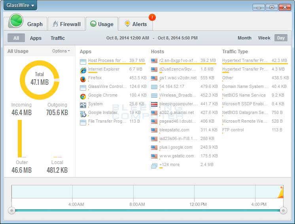This screenshot has height=224, width=295.
Task: Click the File Transfer Program icon
Action: (x=83, y=123)
